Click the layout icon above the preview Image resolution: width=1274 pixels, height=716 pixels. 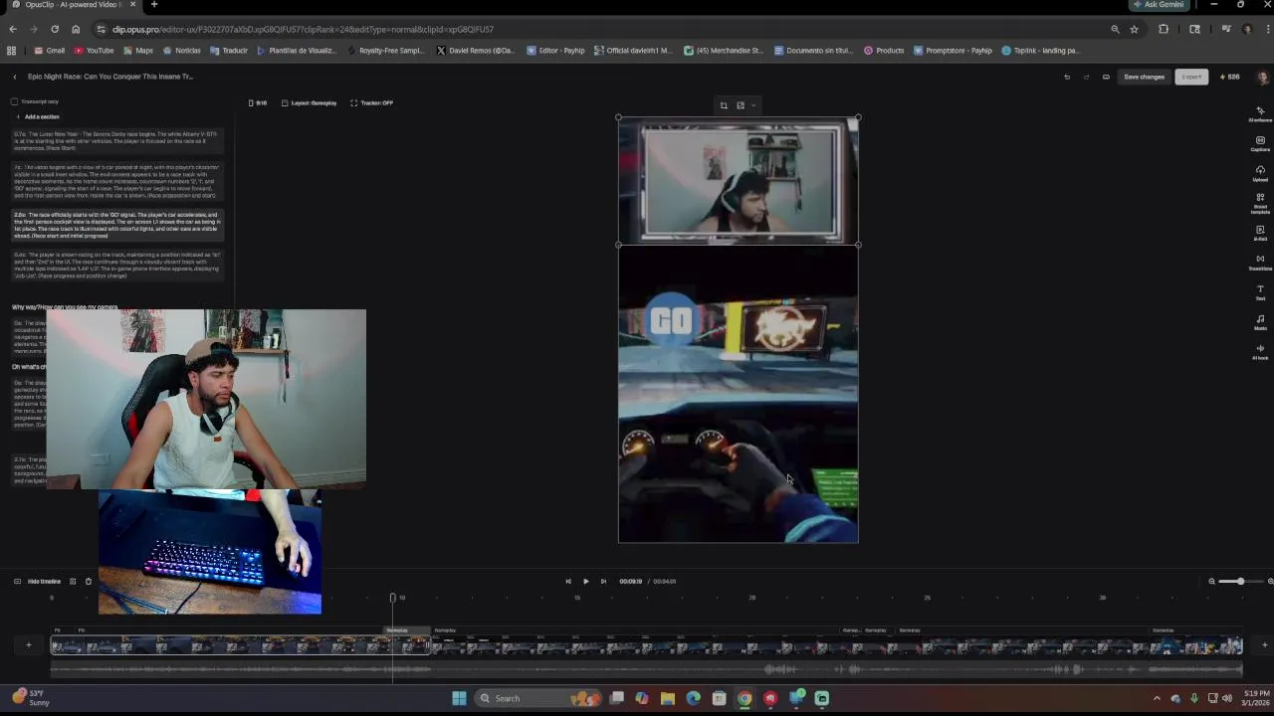click(x=741, y=105)
